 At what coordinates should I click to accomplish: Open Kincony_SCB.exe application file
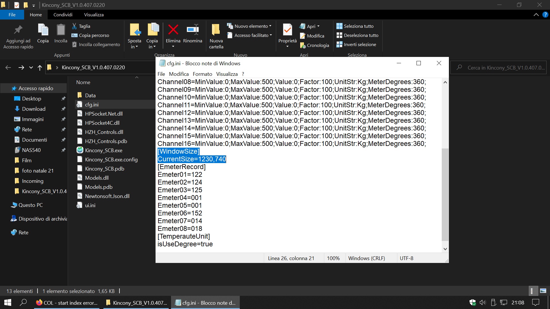click(103, 150)
